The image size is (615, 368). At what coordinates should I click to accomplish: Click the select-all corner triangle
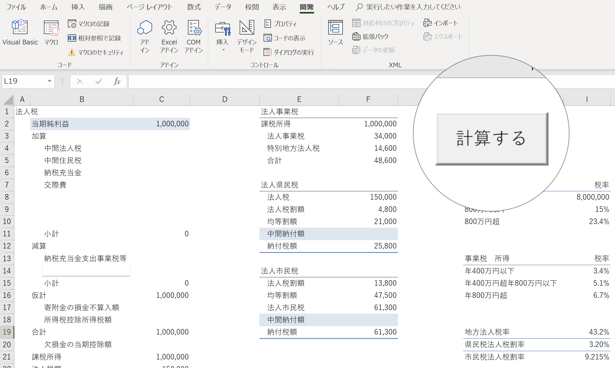point(8,100)
